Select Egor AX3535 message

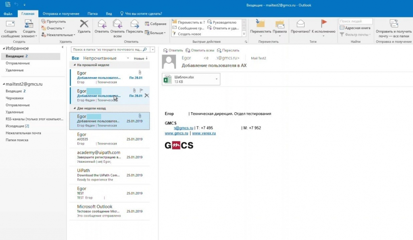tap(110, 139)
